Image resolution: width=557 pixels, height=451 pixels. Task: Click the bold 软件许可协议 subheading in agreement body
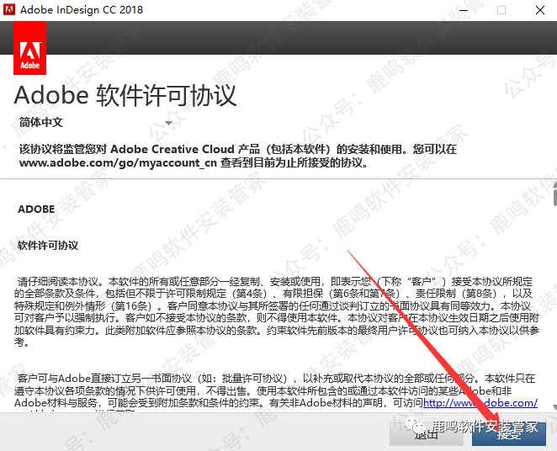(x=48, y=246)
